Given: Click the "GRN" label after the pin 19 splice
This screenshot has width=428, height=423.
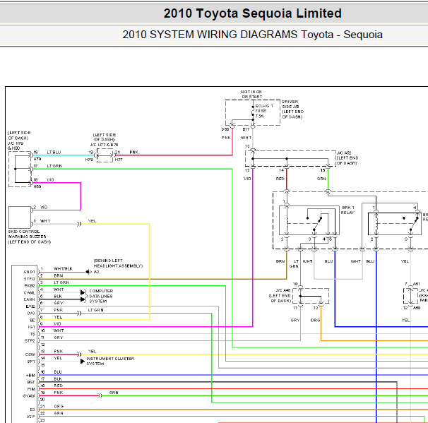Looking at the screenshot, I should pos(114,393).
